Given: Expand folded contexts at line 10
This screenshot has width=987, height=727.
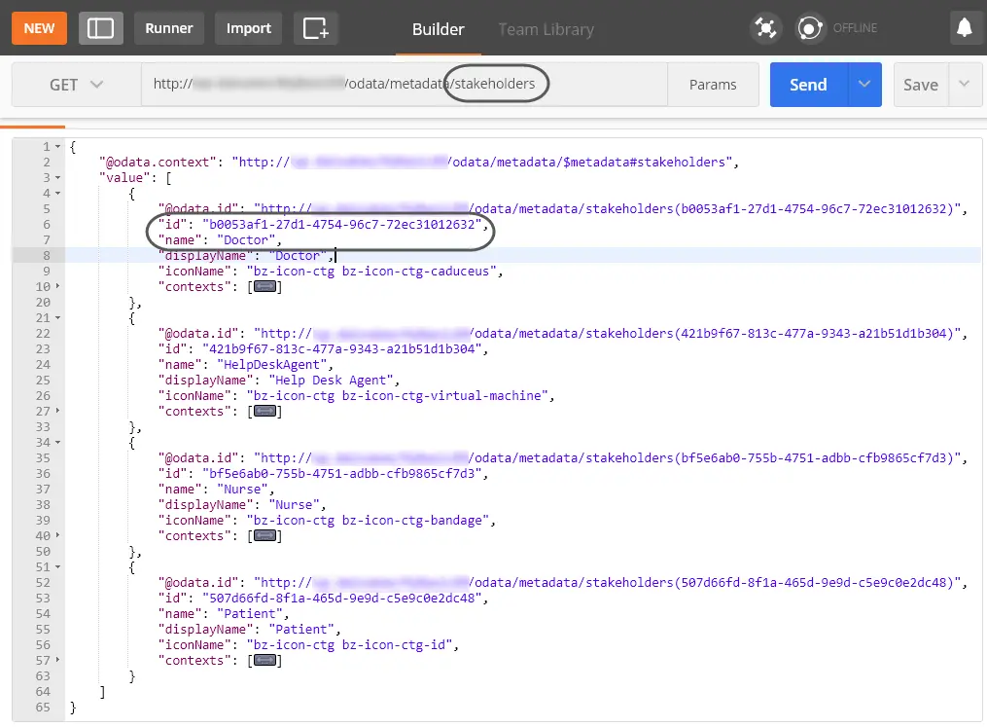Looking at the screenshot, I should (x=58, y=286).
